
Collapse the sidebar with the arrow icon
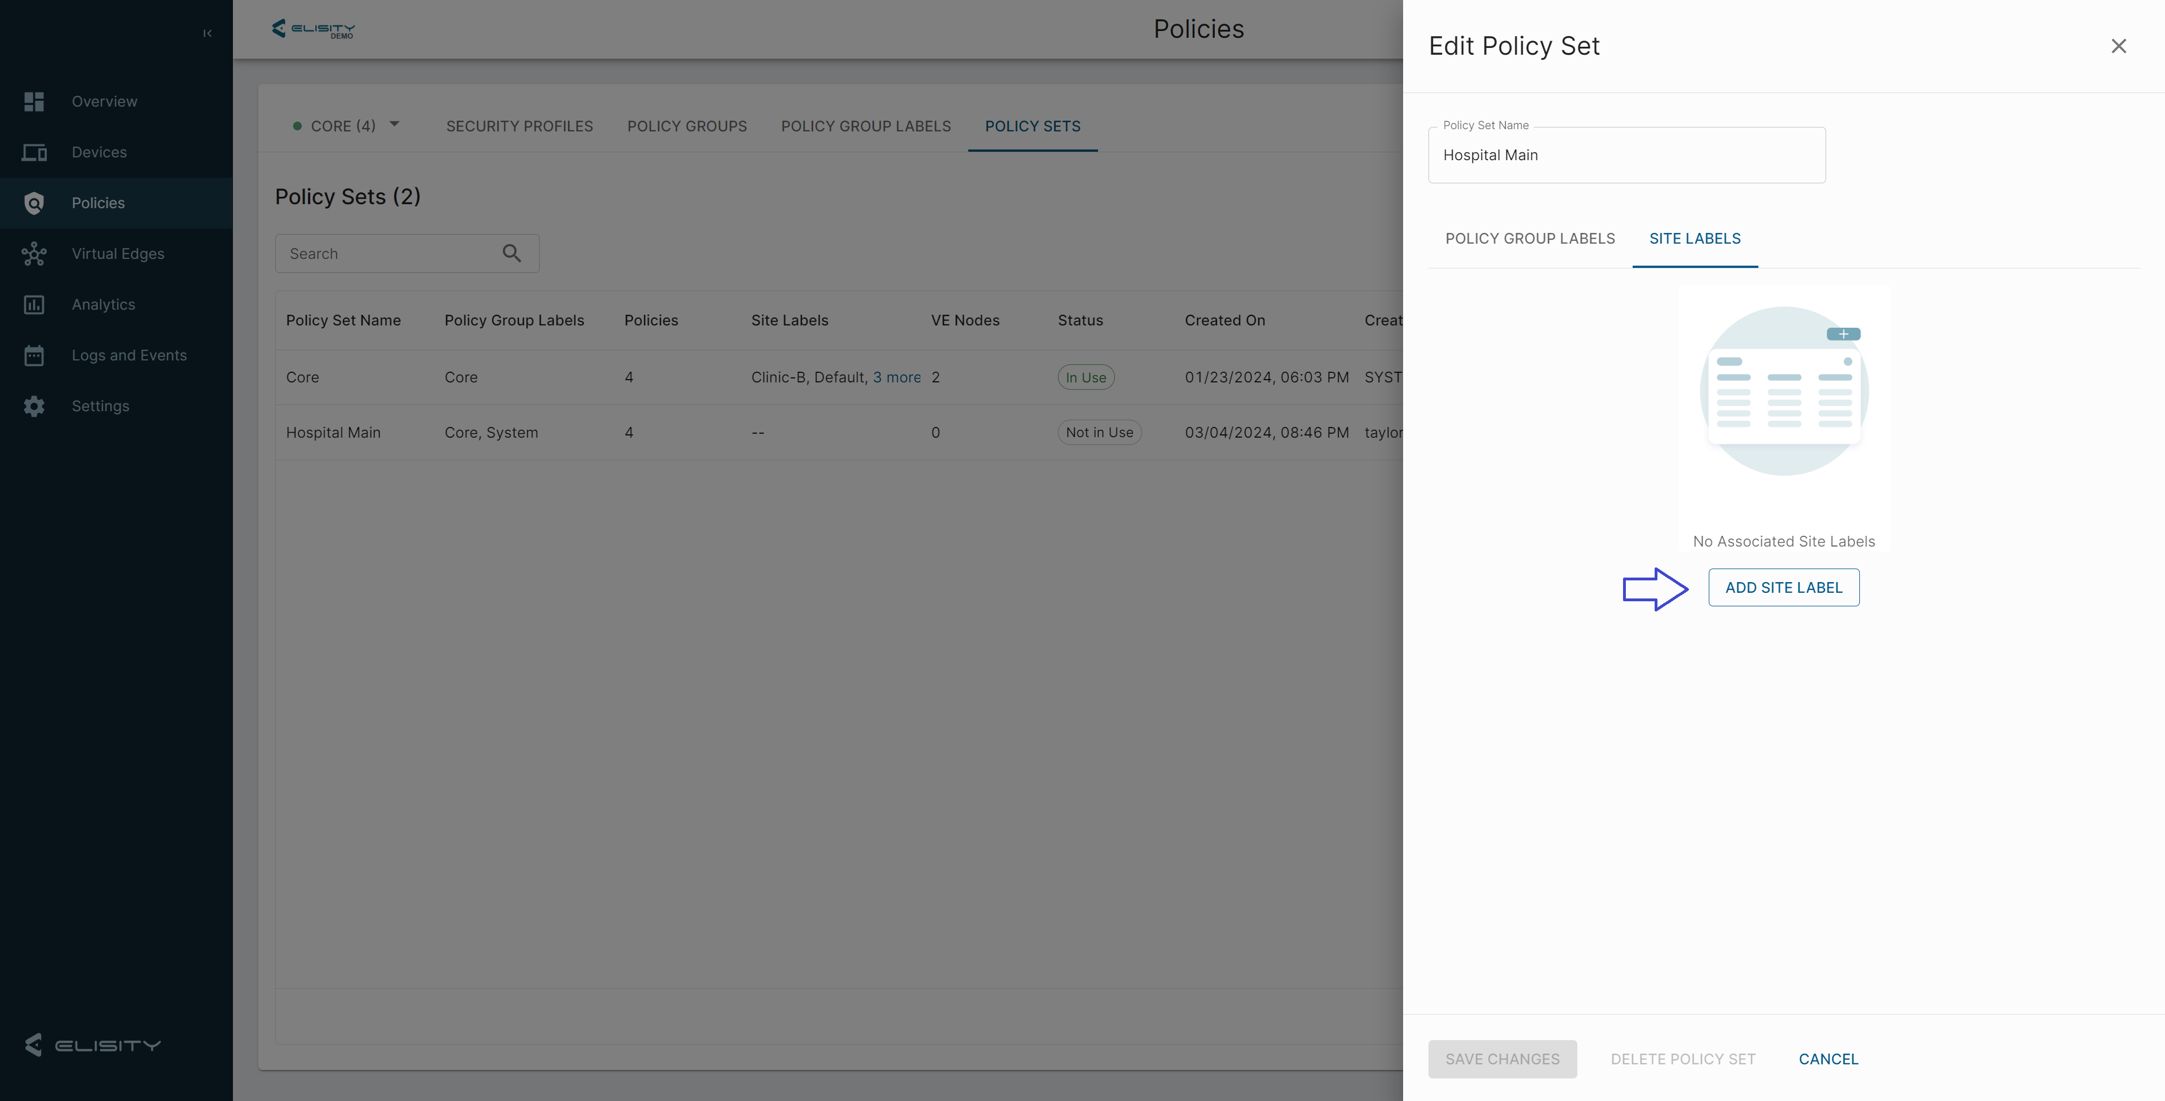coord(207,34)
